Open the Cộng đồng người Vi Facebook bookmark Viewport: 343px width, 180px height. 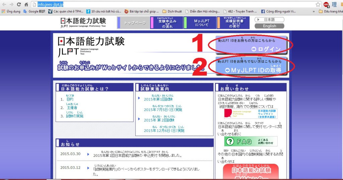(x=278, y=11)
